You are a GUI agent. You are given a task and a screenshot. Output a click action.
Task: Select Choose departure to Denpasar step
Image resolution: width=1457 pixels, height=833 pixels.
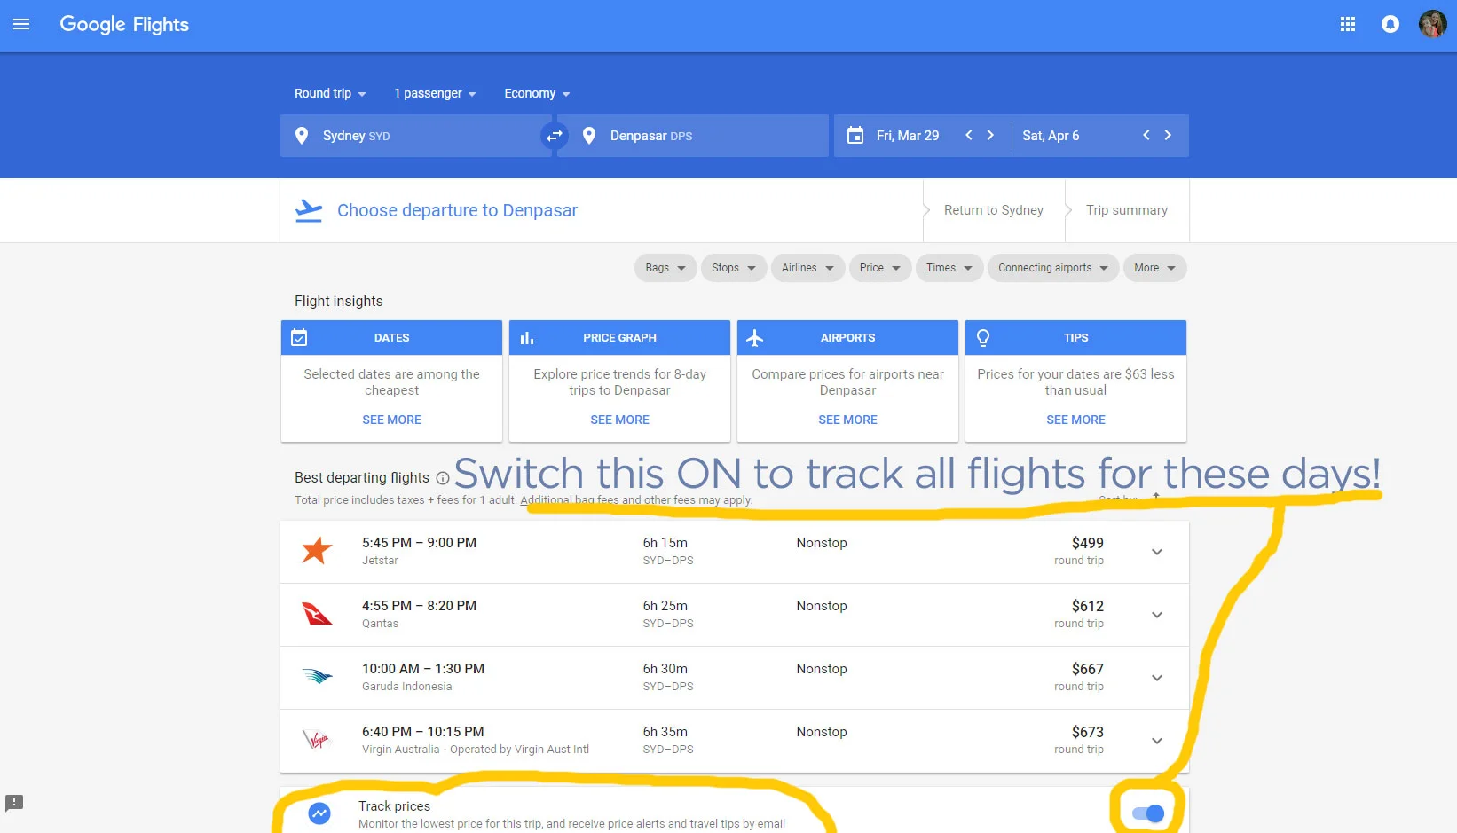(457, 210)
